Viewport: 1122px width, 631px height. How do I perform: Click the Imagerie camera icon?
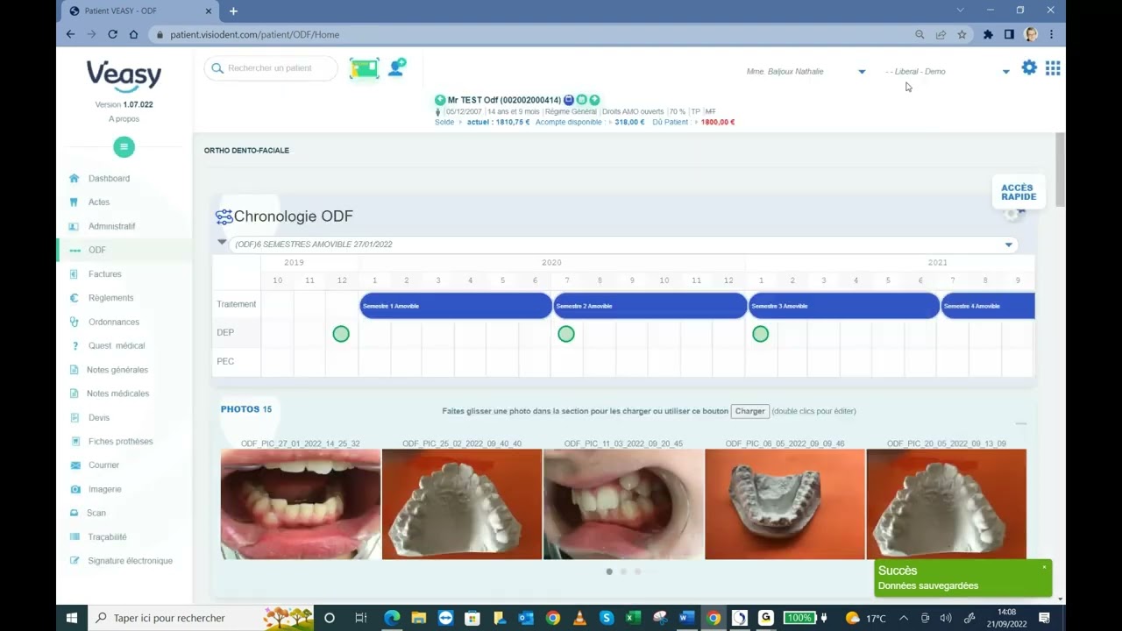(x=75, y=489)
